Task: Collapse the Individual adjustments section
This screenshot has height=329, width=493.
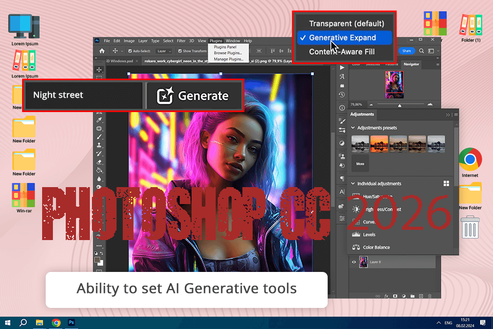Action: [352, 184]
